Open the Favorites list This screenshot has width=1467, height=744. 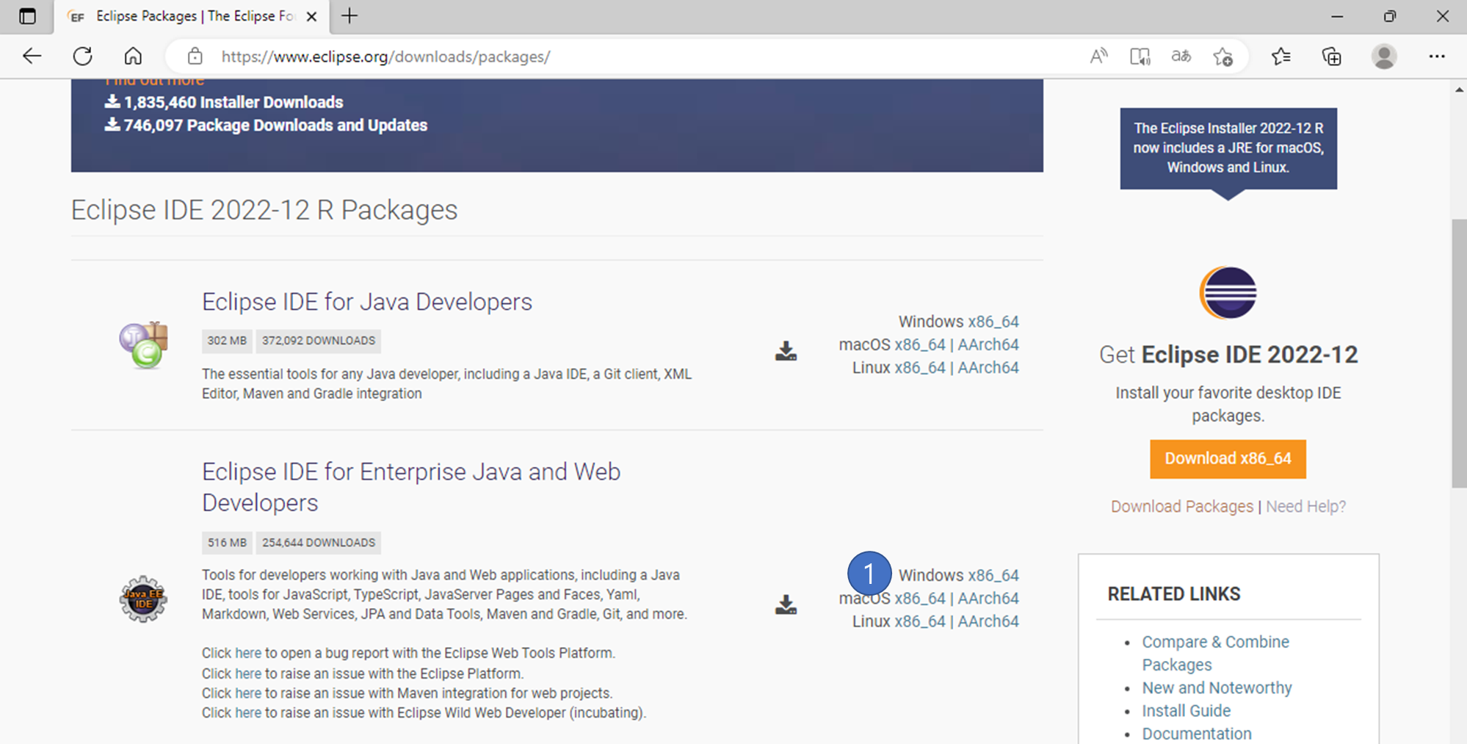click(x=1281, y=57)
